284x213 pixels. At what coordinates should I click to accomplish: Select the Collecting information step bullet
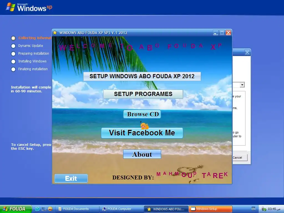click(x=13, y=38)
